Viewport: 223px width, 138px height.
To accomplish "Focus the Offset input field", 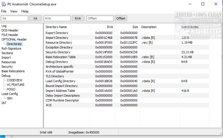I will [100, 18].
